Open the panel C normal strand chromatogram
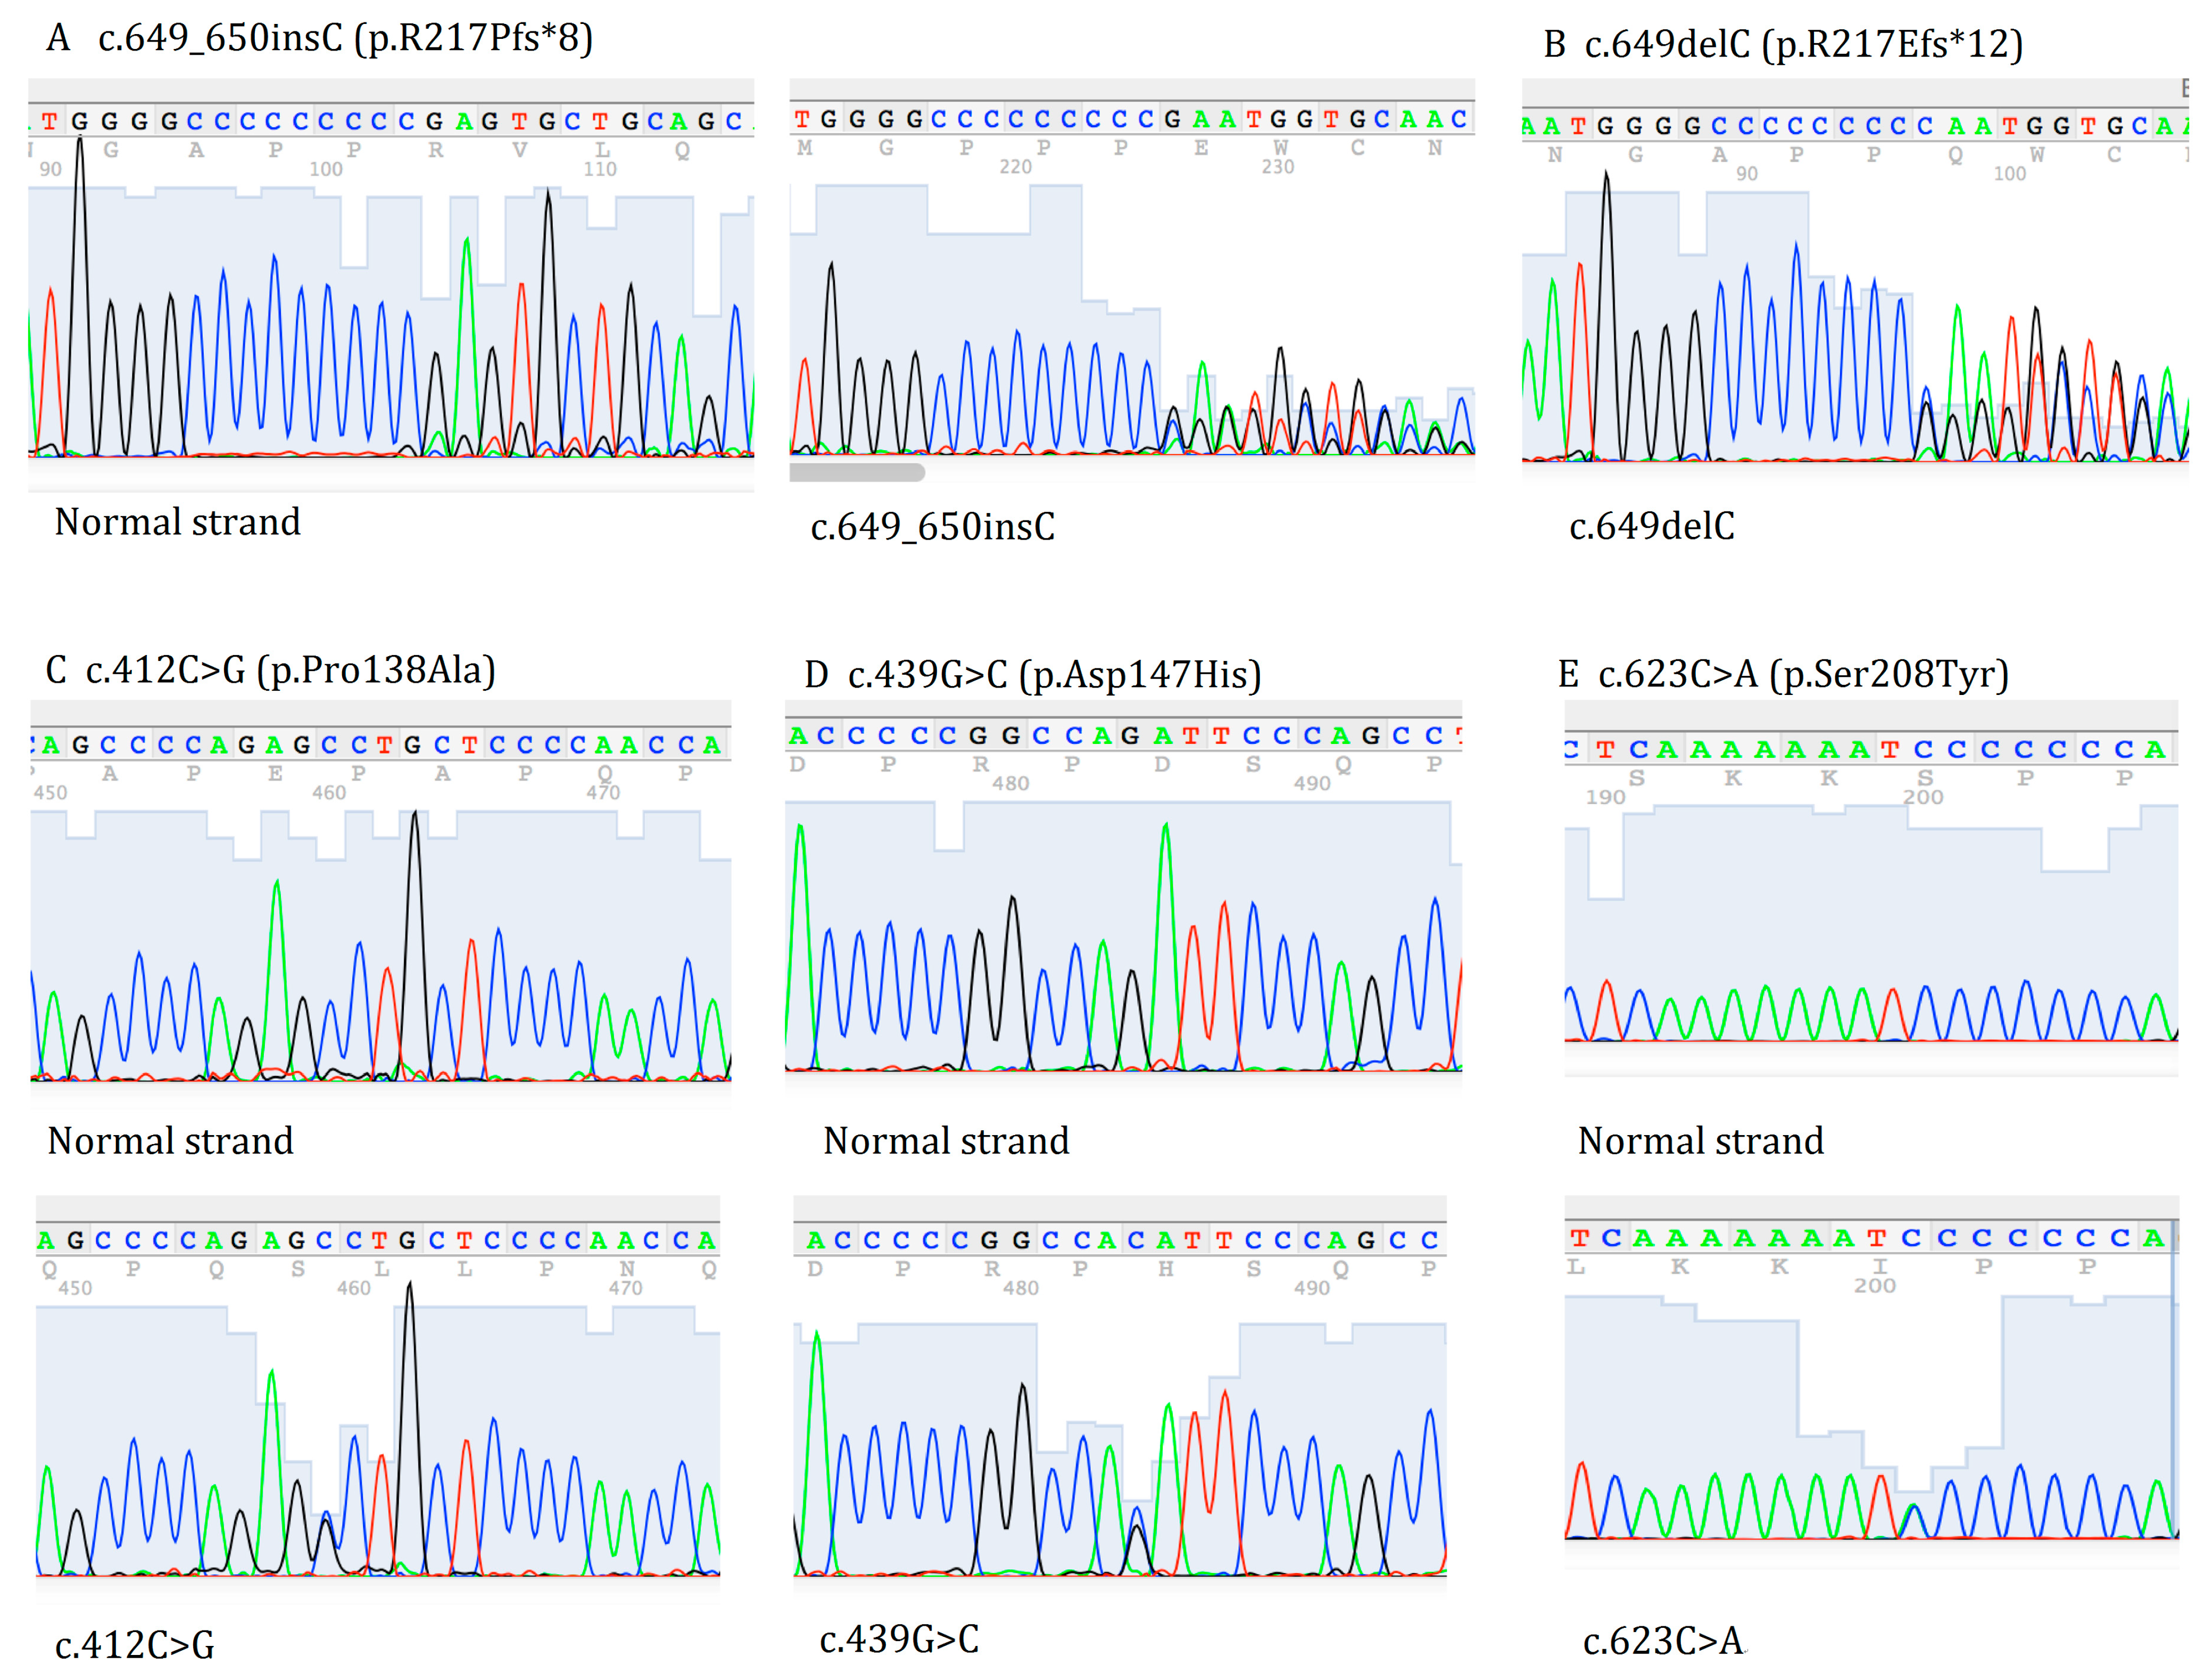2212x1672 pixels. click(x=381, y=945)
